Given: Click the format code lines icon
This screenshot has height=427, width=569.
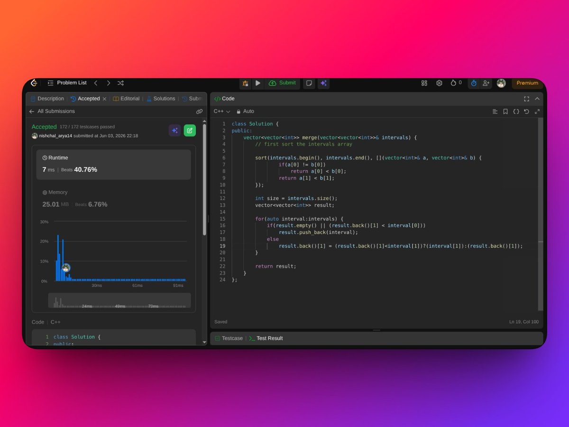Looking at the screenshot, I should pyautogui.click(x=495, y=111).
